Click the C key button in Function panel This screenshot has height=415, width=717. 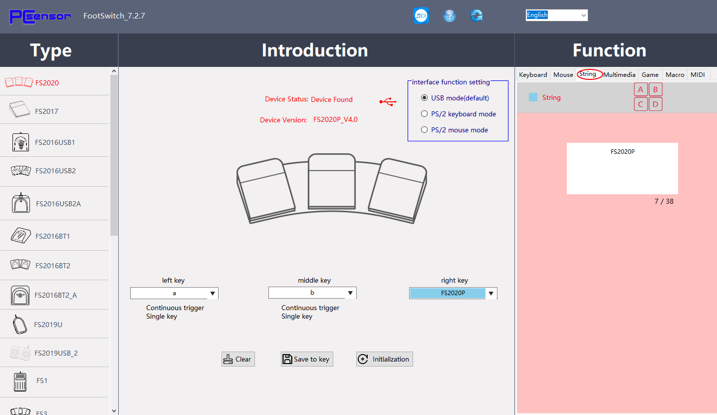(x=641, y=104)
